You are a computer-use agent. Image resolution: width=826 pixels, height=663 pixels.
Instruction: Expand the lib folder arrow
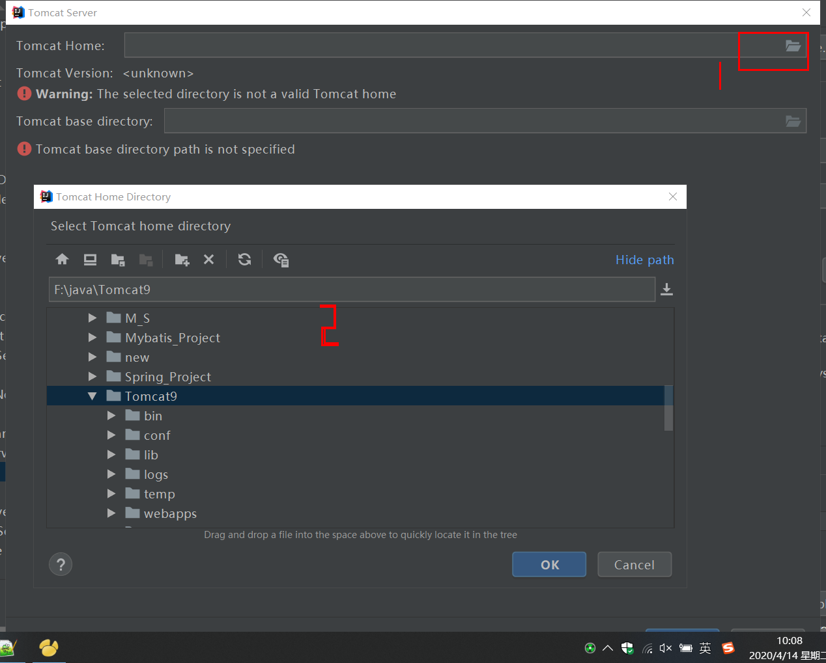pyautogui.click(x=111, y=454)
